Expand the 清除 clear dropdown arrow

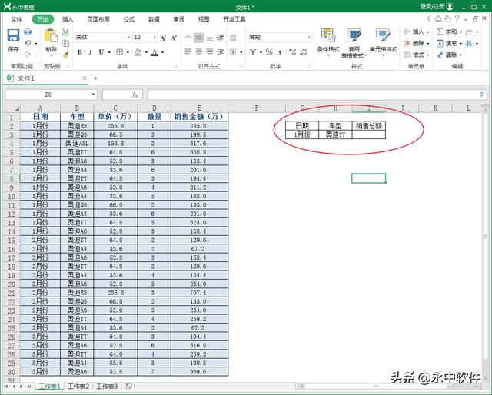460,55
